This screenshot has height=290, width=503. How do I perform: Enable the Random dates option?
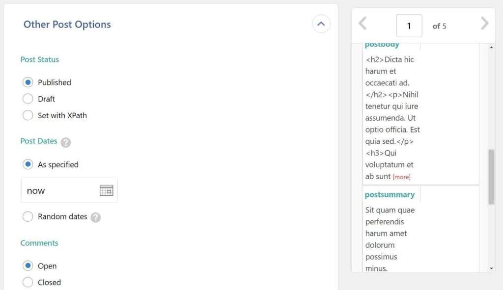[x=28, y=216]
